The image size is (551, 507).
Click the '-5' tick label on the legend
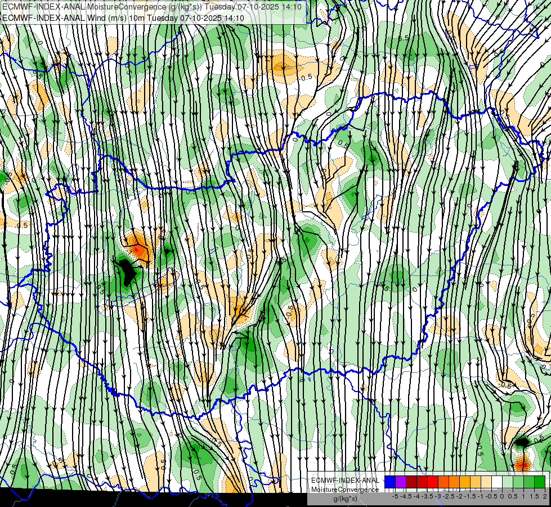395,496
